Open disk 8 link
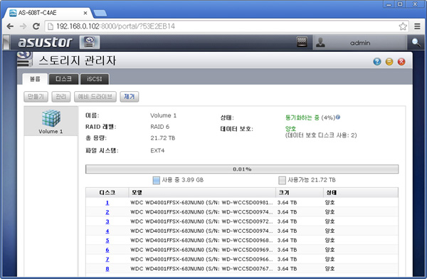Screen dimensions: 427x279 click(107, 268)
